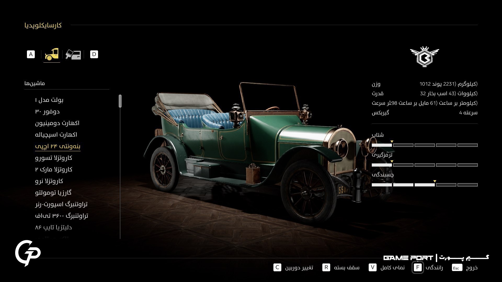Click the C key icon for تغییر دوربین

pos(277,267)
